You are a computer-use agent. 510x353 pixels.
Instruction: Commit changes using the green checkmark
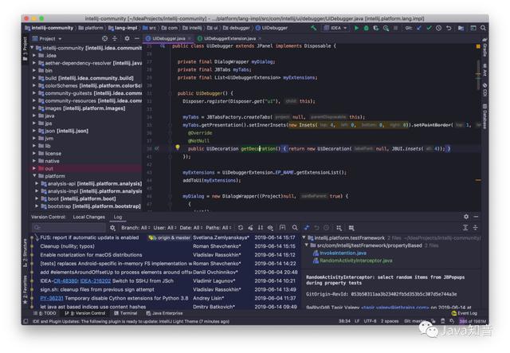tap(429, 28)
